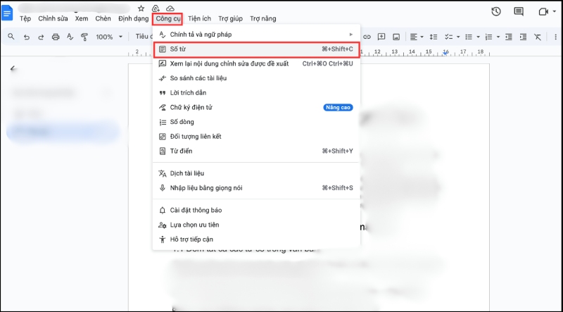Open the Tệp menu
The width and height of the screenshot is (563, 312).
(25, 18)
